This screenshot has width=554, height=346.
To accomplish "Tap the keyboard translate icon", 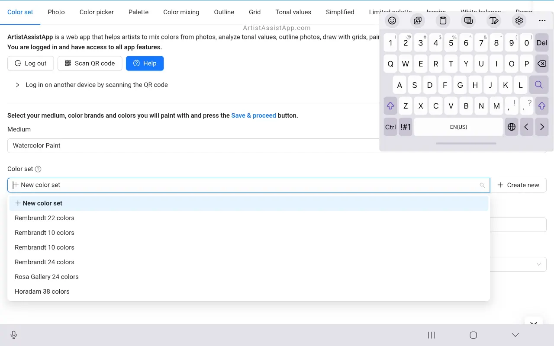I will coord(418,20).
